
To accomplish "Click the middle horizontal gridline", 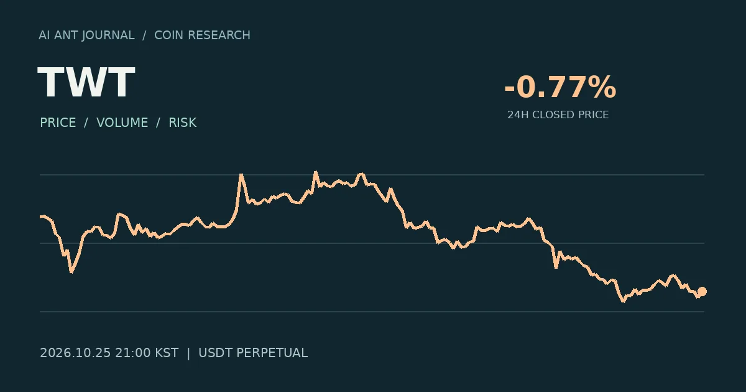I will [x=372, y=243].
